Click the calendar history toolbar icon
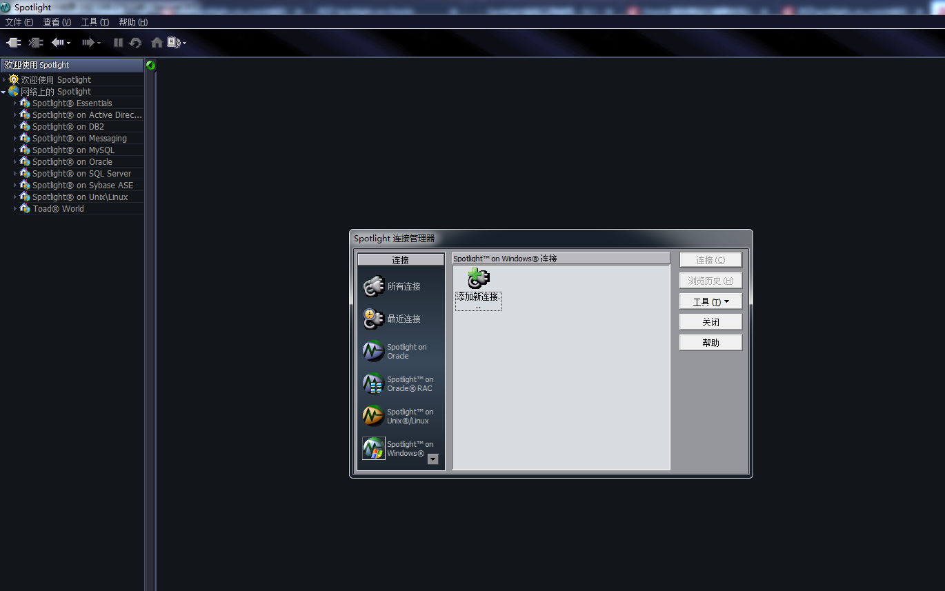The width and height of the screenshot is (945, 591). coord(174,43)
